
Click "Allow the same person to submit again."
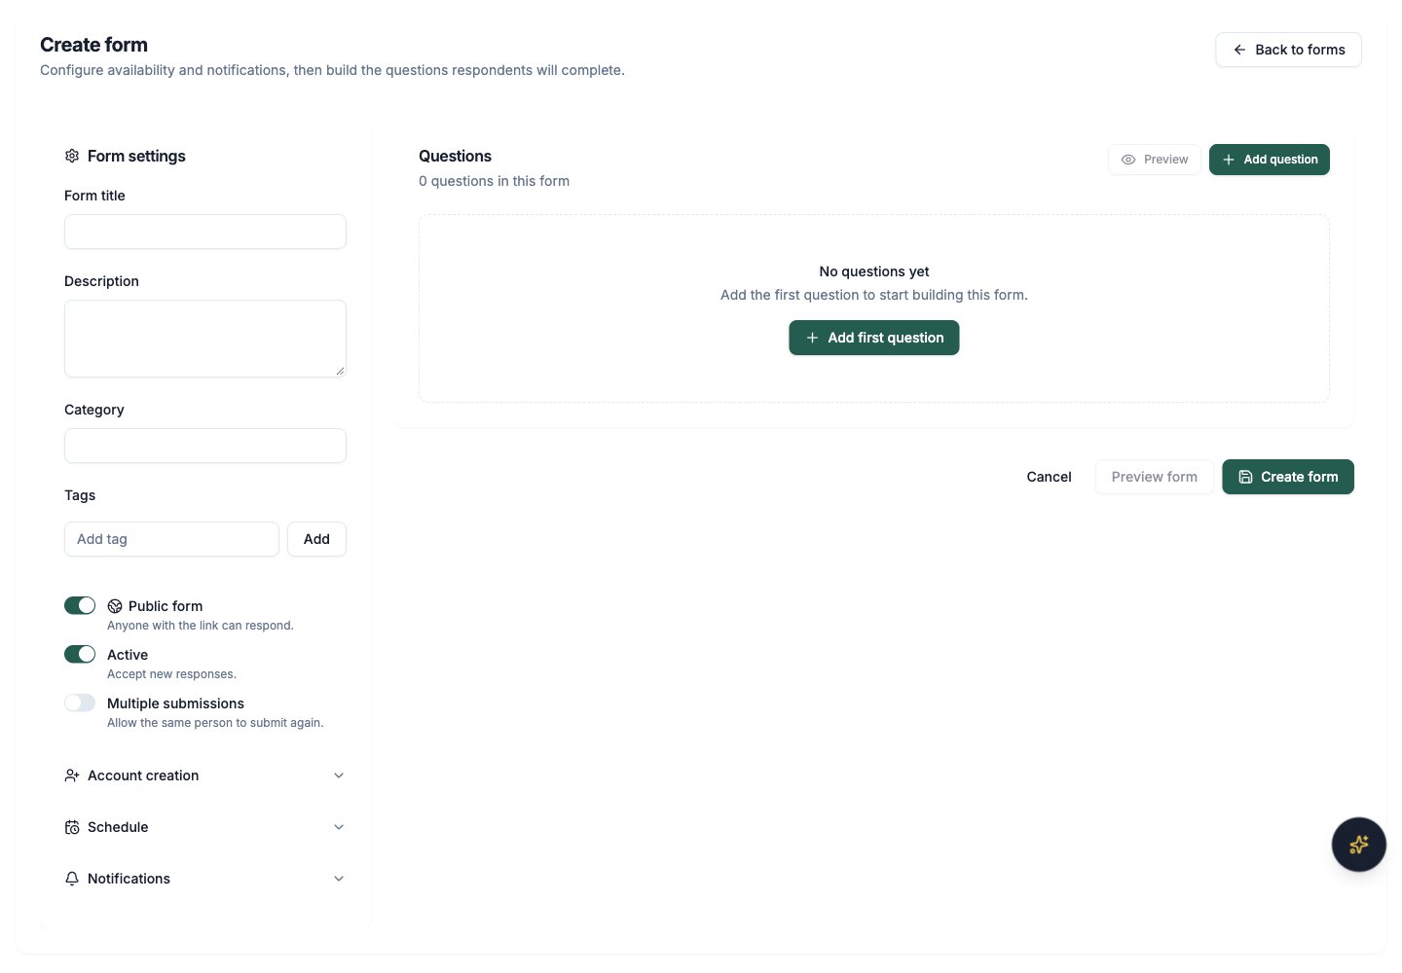pos(215,723)
